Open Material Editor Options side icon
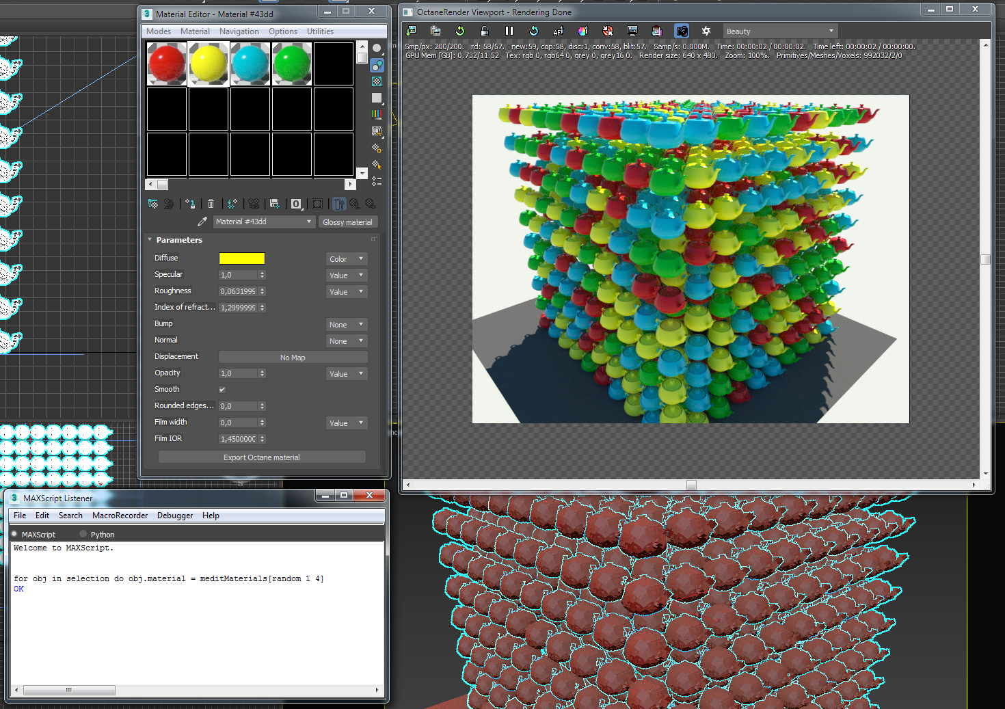The width and height of the screenshot is (1005, 709). (377, 148)
